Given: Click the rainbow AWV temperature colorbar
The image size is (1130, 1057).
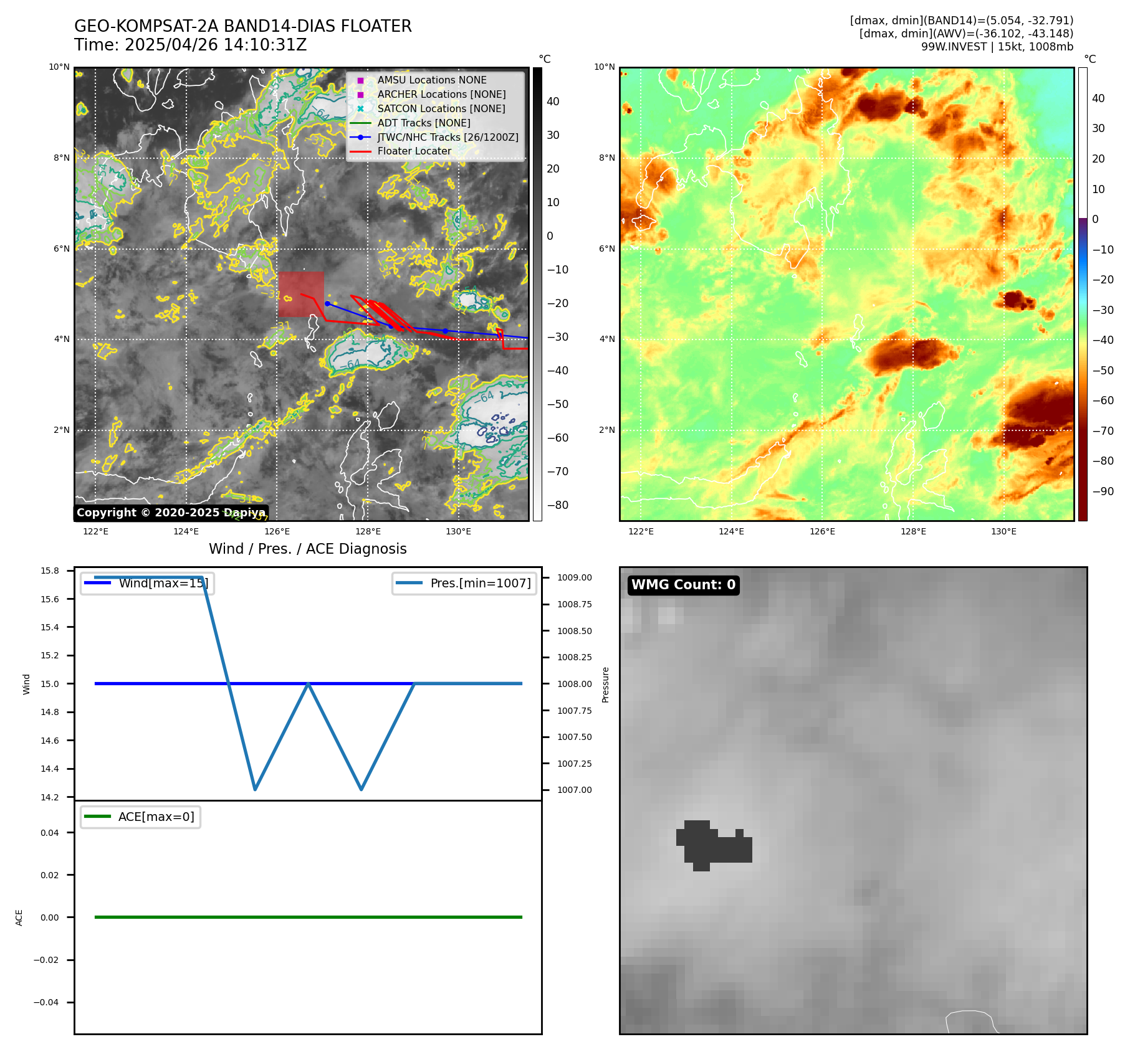Looking at the screenshot, I should (1083, 294).
